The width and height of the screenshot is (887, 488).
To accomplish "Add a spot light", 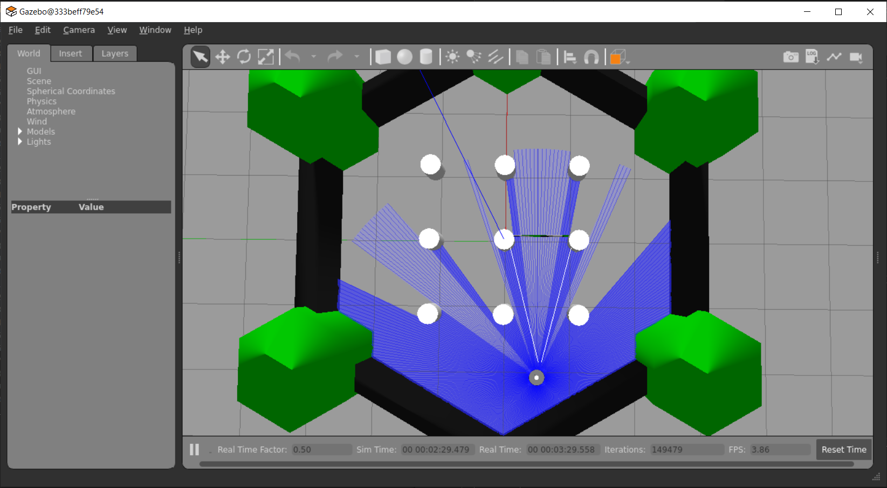I will tap(474, 57).
